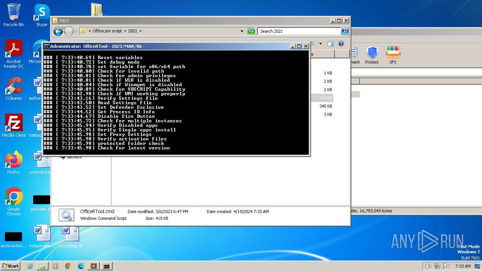
Task: Open the Start menu
Action: coord(11,266)
